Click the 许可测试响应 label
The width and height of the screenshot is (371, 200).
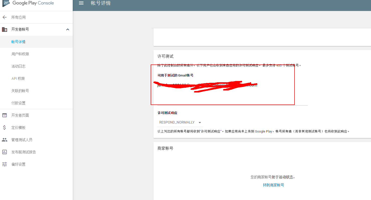167,113
